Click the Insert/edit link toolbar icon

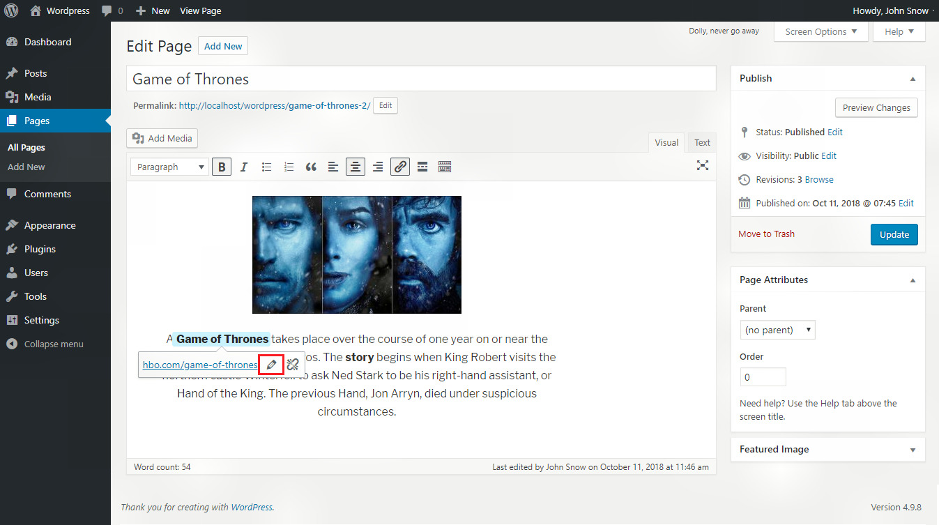[x=400, y=167]
